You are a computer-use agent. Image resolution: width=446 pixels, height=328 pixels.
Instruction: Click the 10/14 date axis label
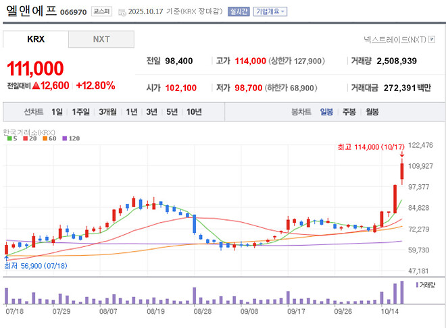pos(390,311)
